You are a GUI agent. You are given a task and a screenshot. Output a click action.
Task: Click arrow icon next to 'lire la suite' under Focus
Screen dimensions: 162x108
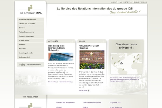click(x=89, y=90)
